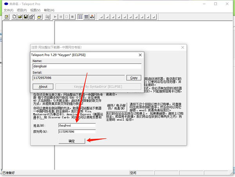Click the Start (play) toolbar button

55,17
